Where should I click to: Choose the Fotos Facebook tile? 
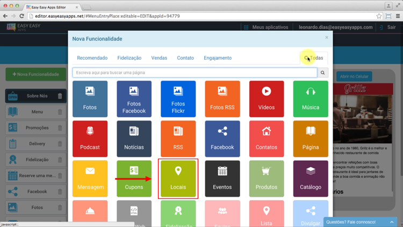[x=134, y=99]
